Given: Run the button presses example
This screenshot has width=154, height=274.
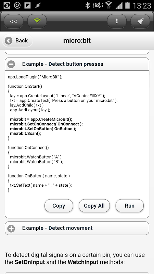Looking at the screenshot, I should click(130, 206).
